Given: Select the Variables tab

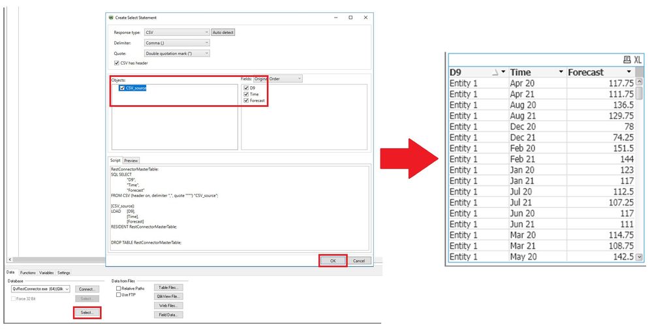Looking at the screenshot, I should tap(46, 273).
